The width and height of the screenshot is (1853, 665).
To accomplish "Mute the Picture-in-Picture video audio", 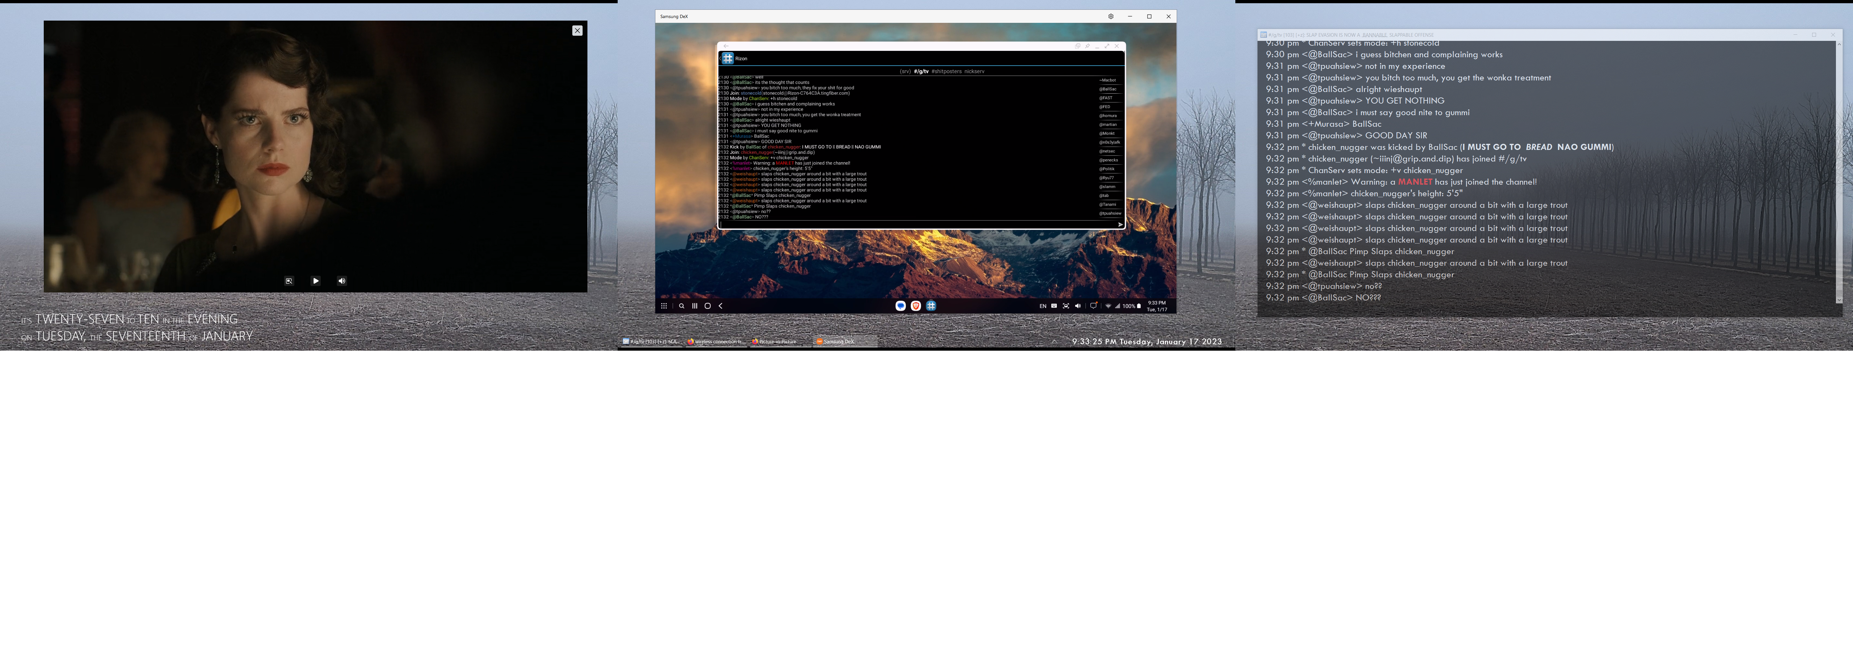I will pos(342,281).
